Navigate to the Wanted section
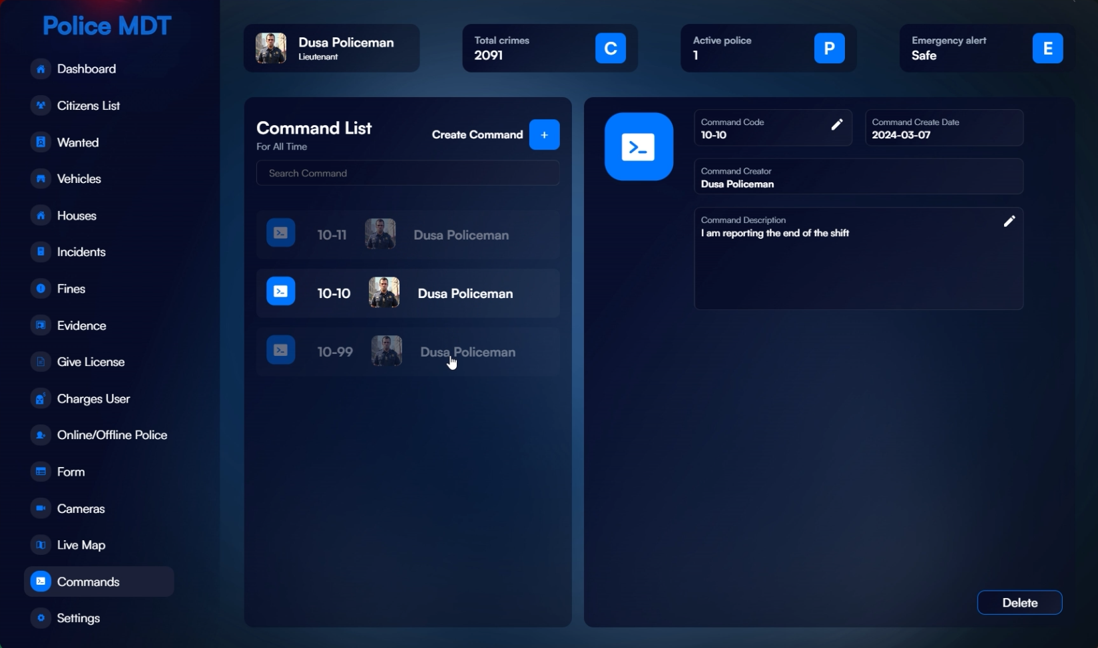 click(x=77, y=142)
